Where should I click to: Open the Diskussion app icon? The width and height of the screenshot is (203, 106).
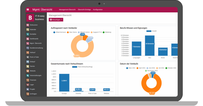click(x=28, y=25)
